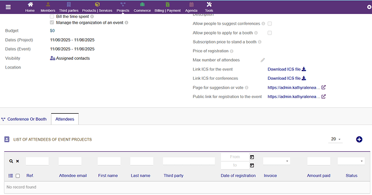Open the Projects module
372x195 pixels.
coord(123,7)
